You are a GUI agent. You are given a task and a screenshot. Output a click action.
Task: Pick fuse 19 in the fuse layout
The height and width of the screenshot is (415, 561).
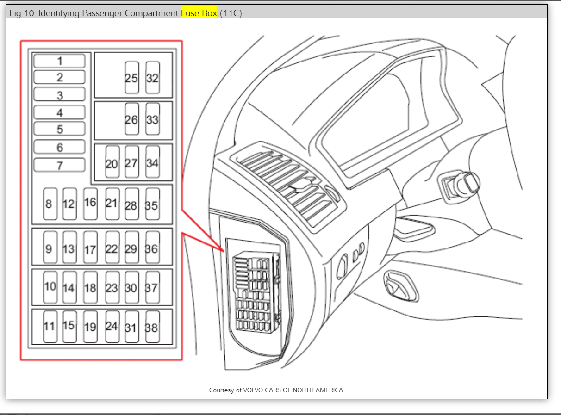point(90,327)
